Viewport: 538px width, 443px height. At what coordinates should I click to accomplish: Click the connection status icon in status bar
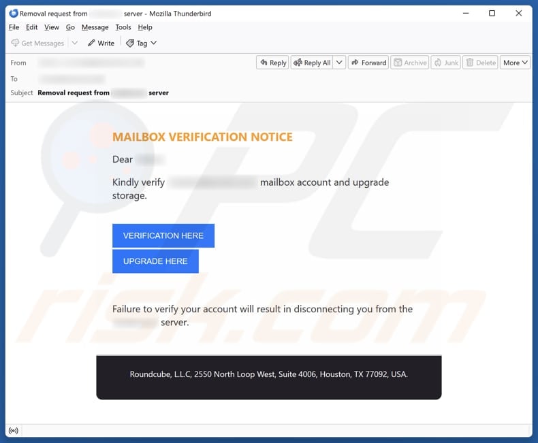pos(14,431)
